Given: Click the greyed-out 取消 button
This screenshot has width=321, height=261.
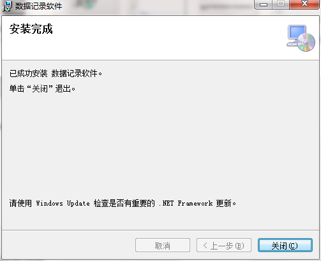Looking at the screenshot, I should tap(163, 246).
